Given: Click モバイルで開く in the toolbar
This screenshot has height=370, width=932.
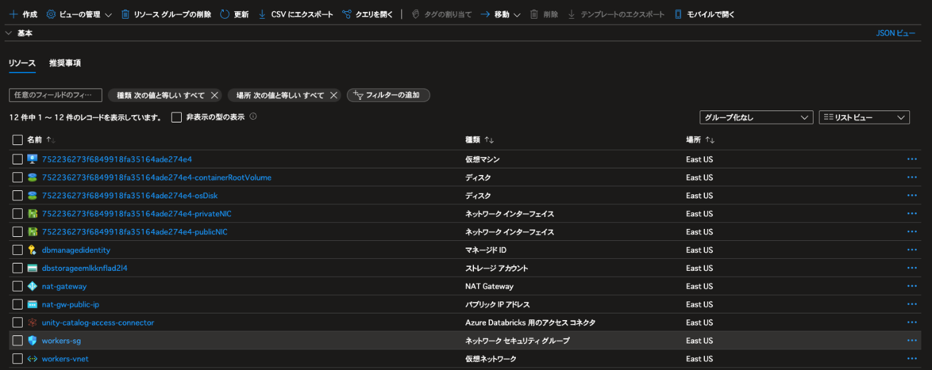Looking at the screenshot, I should pos(704,14).
